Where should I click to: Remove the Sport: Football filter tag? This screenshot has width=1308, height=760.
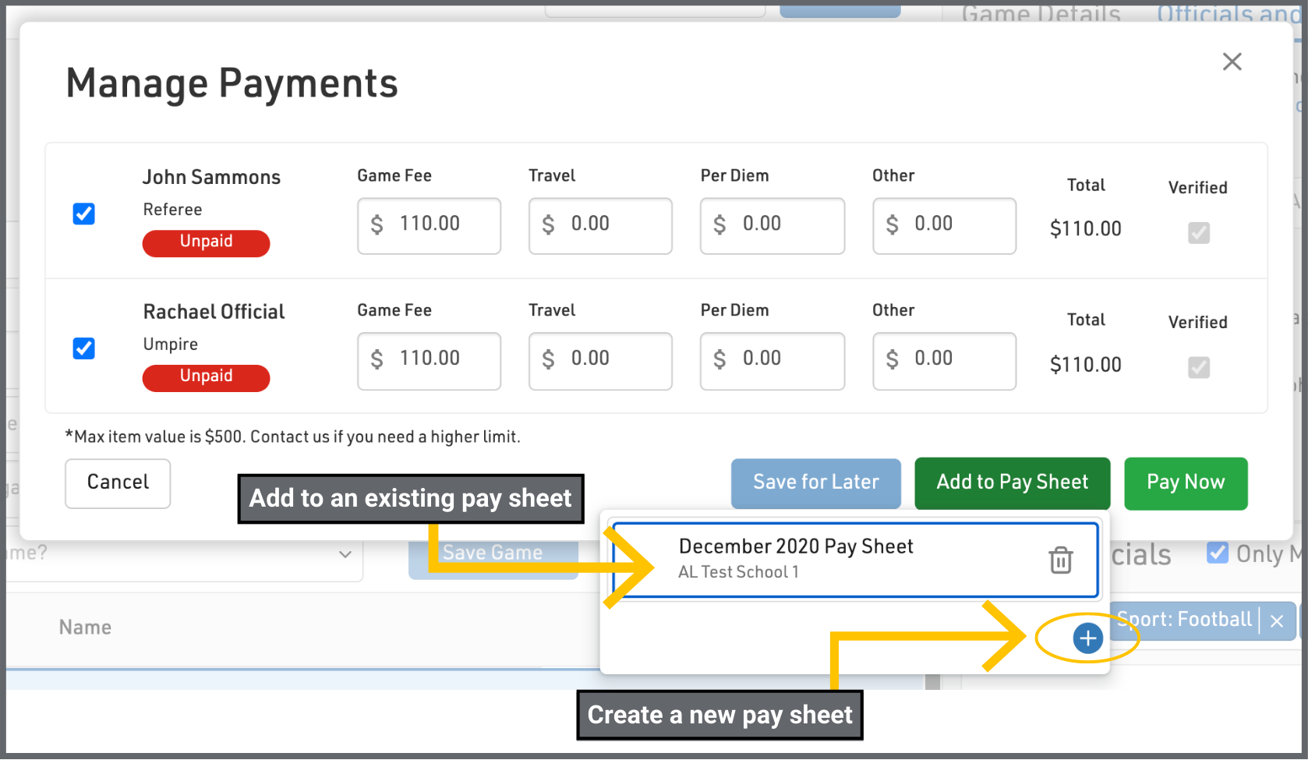1277,621
